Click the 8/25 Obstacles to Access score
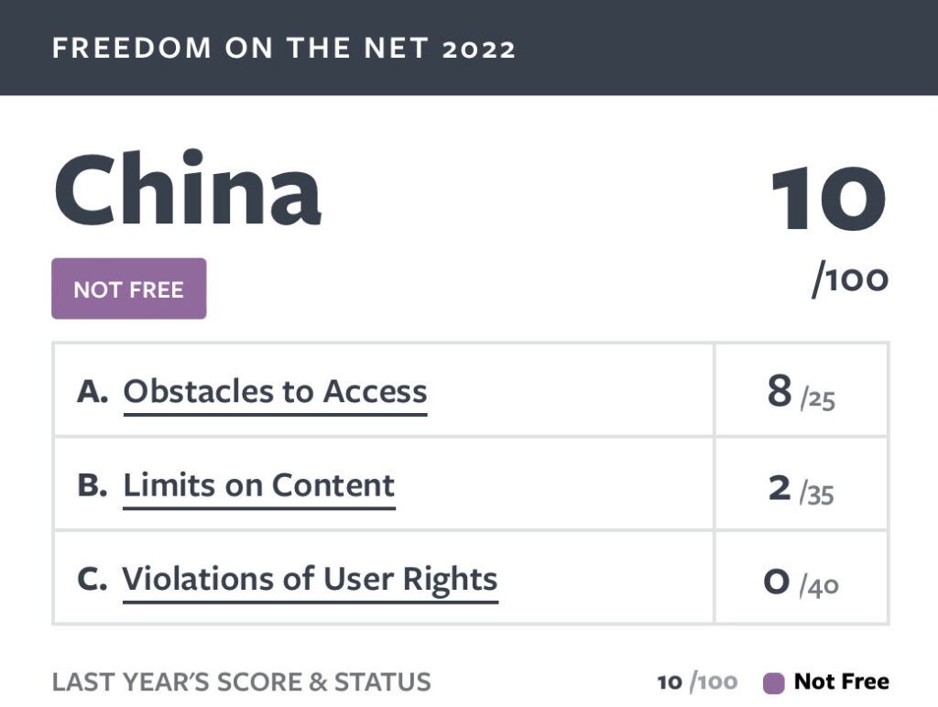The width and height of the screenshot is (938, 707). pos(801,392)
